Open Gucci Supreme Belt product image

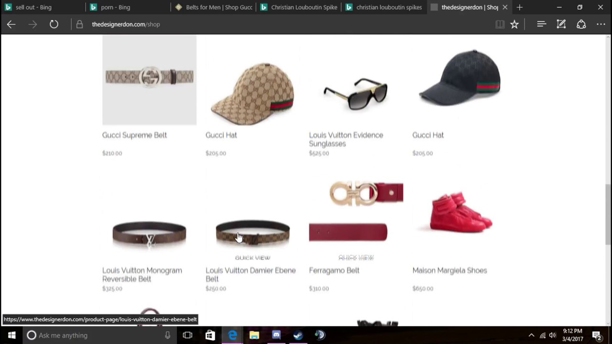149,79
